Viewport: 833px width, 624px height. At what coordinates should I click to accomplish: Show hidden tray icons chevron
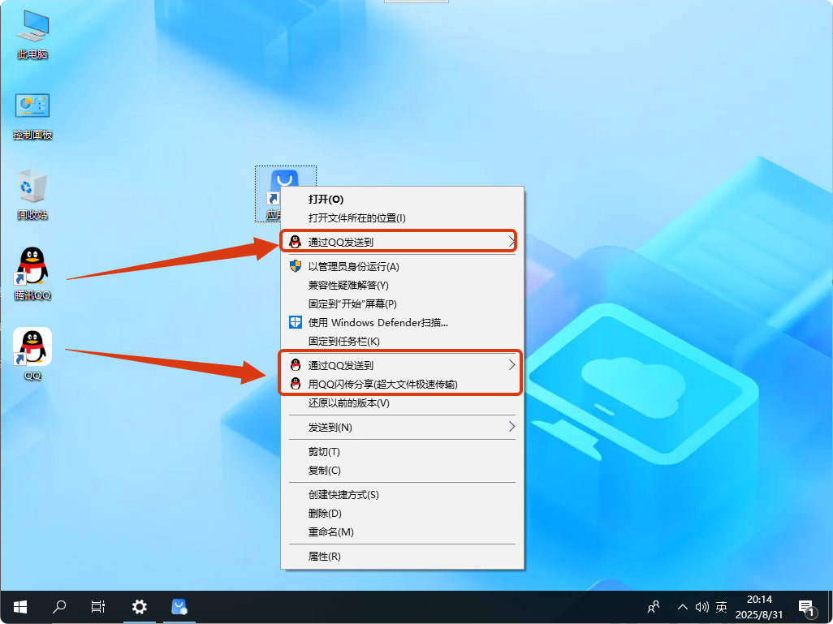pyautogui.click(x=682, y=606)
